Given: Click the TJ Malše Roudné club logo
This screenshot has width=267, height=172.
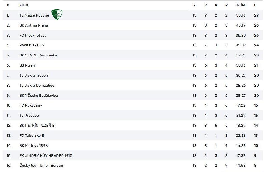Looking at the screenshot, I should pyautogui.click(x=57, y=15).
